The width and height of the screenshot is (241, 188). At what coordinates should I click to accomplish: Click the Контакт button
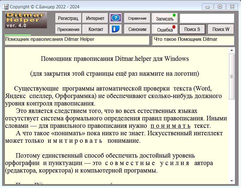click(x=96, y=29)
